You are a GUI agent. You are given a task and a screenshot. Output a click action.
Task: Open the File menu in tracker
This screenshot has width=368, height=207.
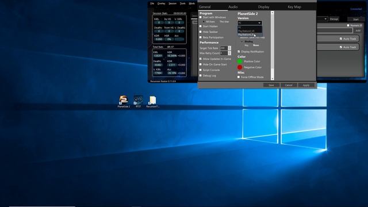click(152, 3)
